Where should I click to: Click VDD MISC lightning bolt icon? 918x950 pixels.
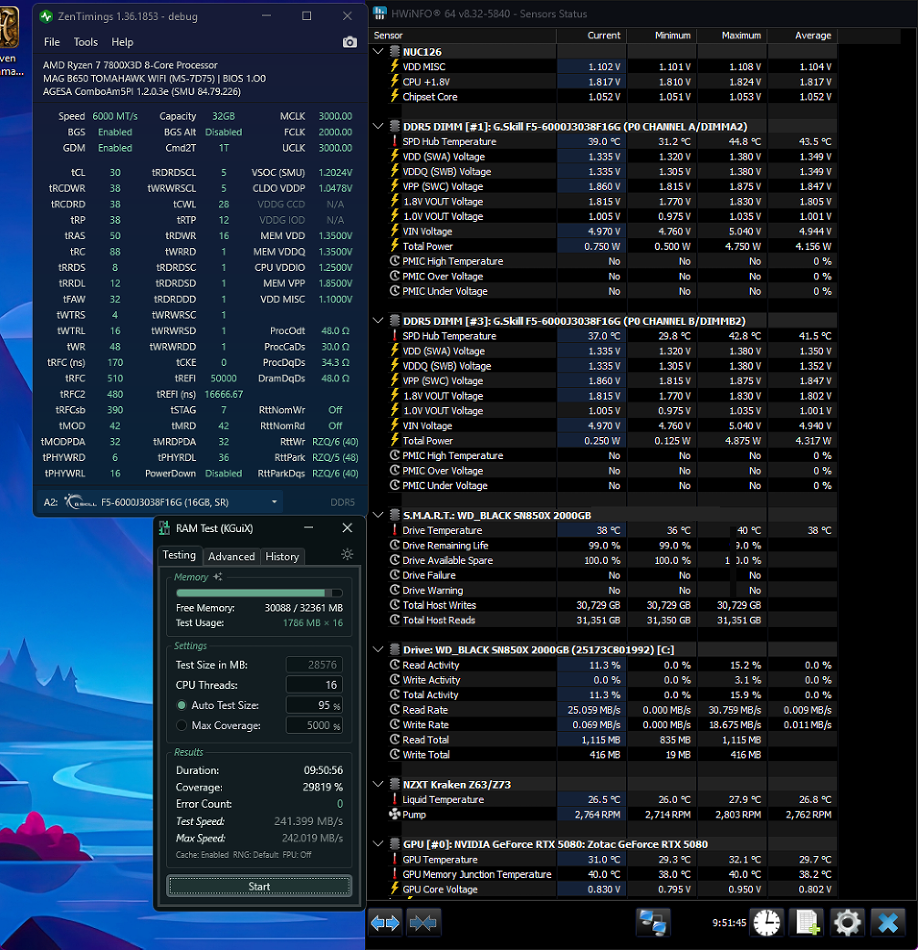(394, 66)
